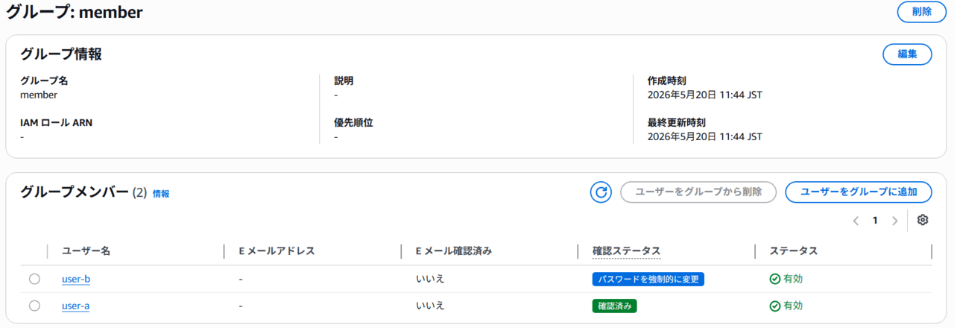Click ユーザーをグループに追加 button
This screenshot has height=328, width=954.
click(859, 192)
